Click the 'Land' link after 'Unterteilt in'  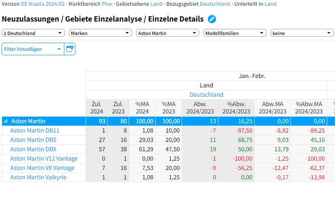270,4
